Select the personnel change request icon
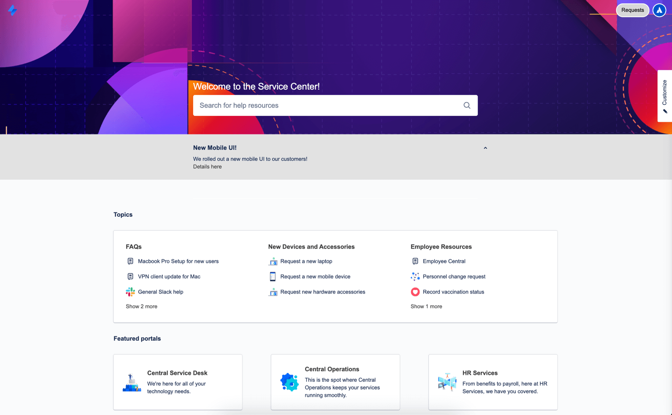The image size is (672, 415). [x=415, y=276]
